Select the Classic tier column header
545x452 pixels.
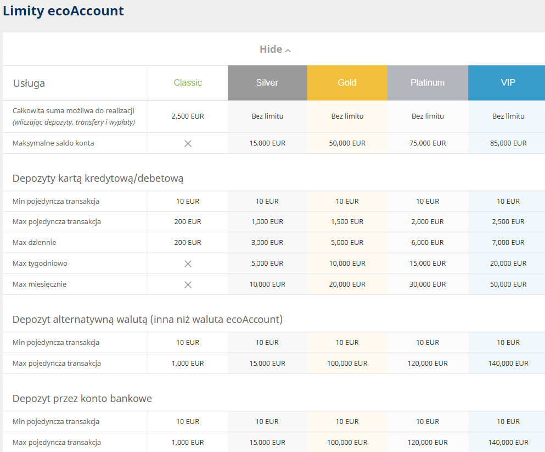click(x=188, y=83)
